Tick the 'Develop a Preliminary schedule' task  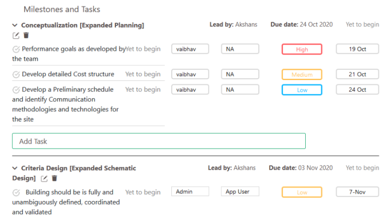(16, 90)
